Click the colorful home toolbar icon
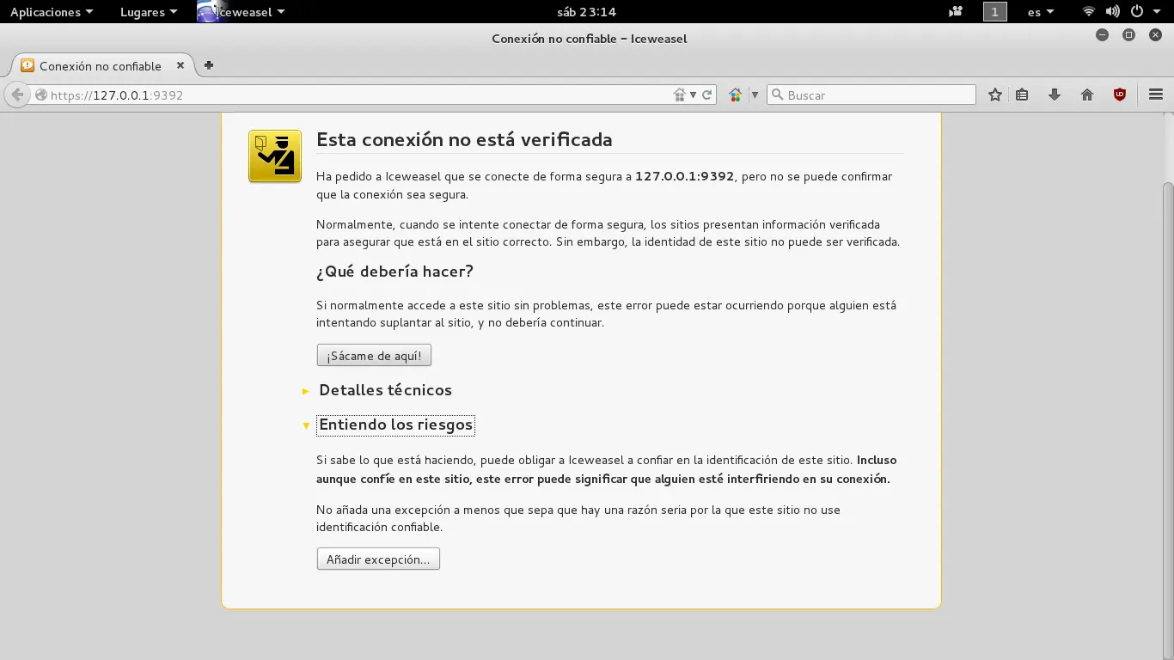The height and width of the screenshot is (660, 1174). 735,95
